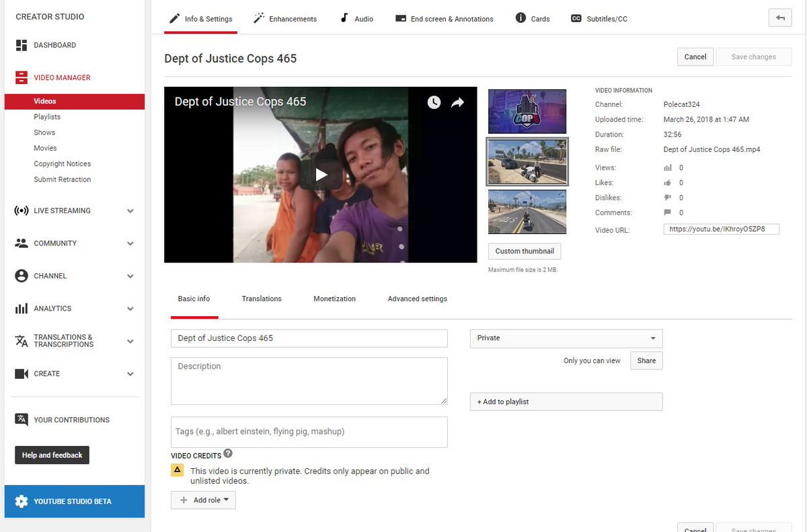Click the Video Credits help question icon
Image resolution: width=807 pixels, height=532 pixels.
(x=228, y=454)
